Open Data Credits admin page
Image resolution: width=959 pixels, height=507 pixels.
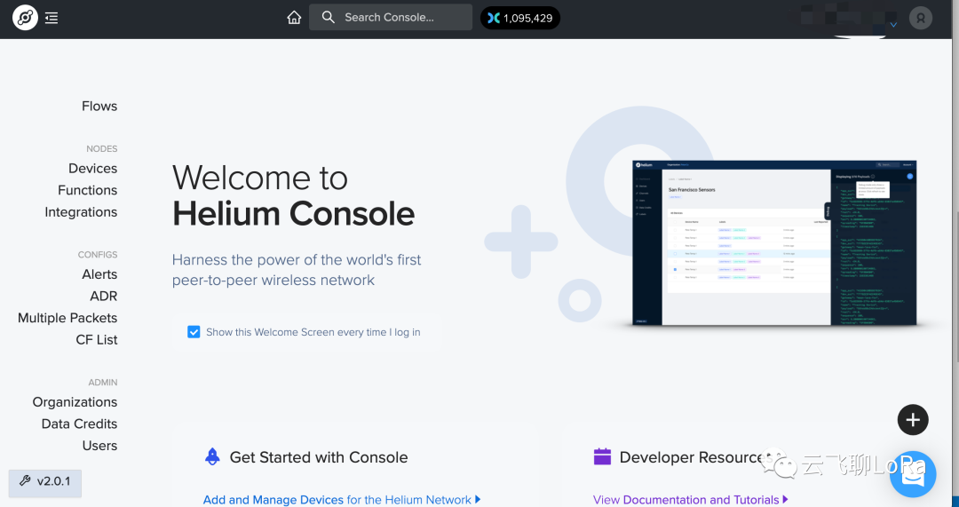point(79,424)
